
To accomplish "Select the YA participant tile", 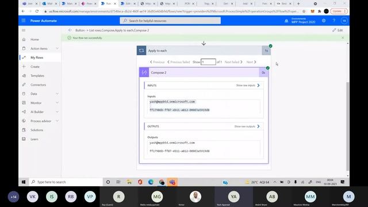I will (x=234, y=197).
